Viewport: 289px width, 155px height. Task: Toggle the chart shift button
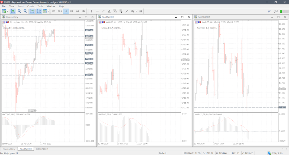(x=38, y=11)
